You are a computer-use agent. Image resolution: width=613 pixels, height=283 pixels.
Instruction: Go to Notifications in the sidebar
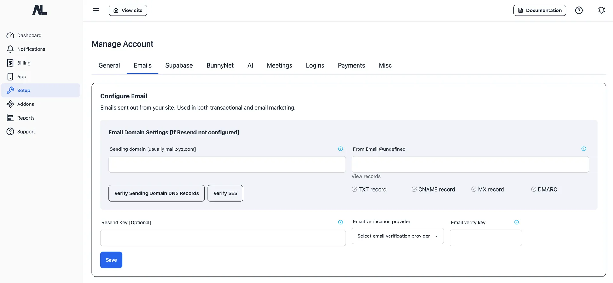[41, 49]
